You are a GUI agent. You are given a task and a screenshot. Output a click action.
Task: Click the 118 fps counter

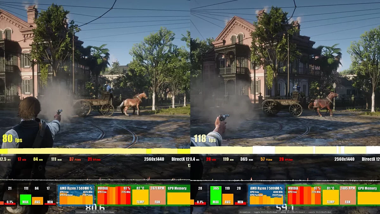205,139
